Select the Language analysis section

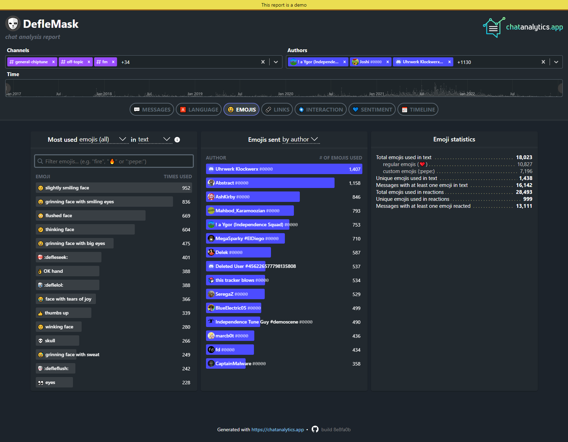[x=198, y=109]
